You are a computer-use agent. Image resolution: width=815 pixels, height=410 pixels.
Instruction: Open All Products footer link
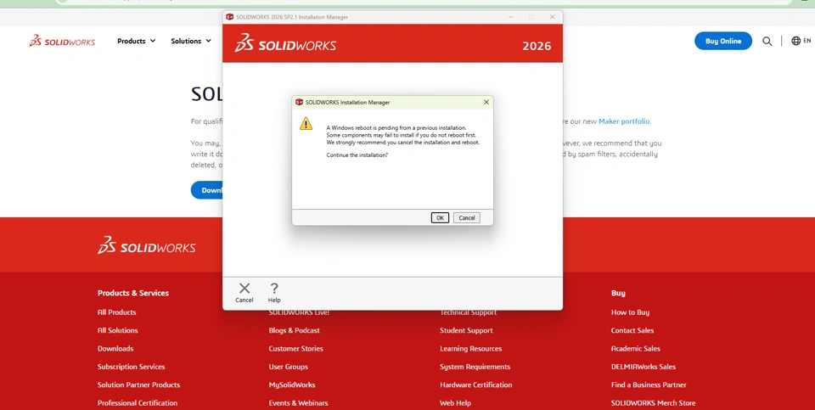click(117, 312)
